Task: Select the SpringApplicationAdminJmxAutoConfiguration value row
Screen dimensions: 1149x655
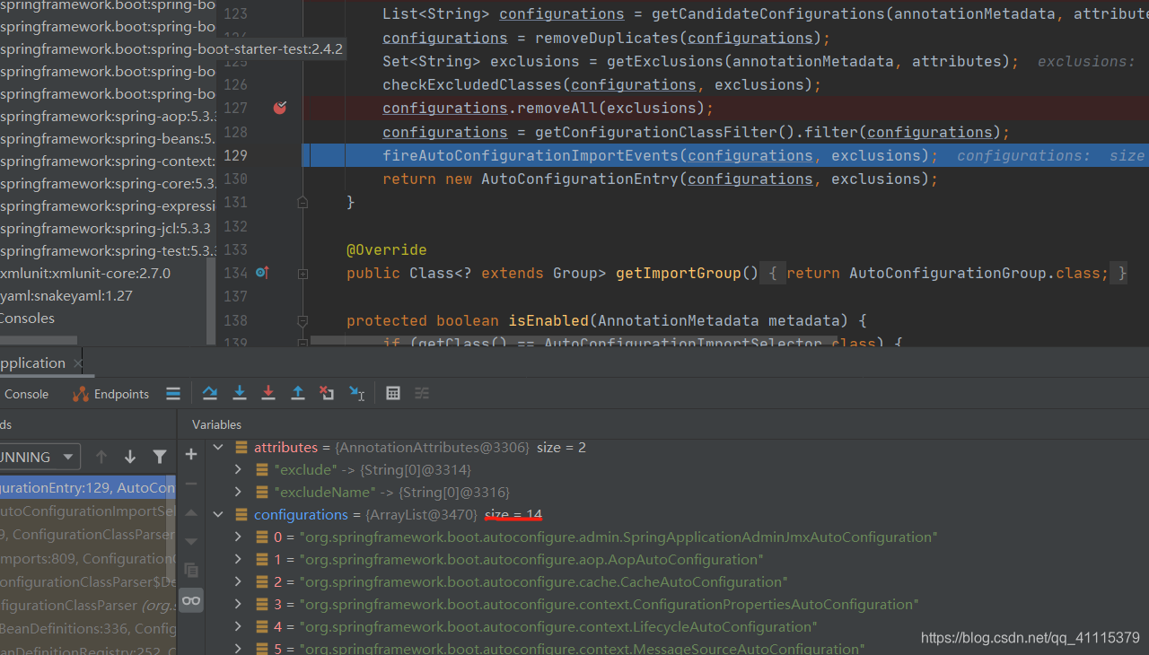Action: click(x=618, y=537)
